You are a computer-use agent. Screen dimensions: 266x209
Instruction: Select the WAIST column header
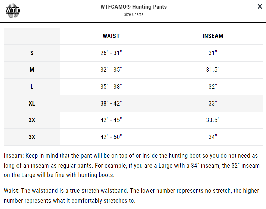point(111,36)
